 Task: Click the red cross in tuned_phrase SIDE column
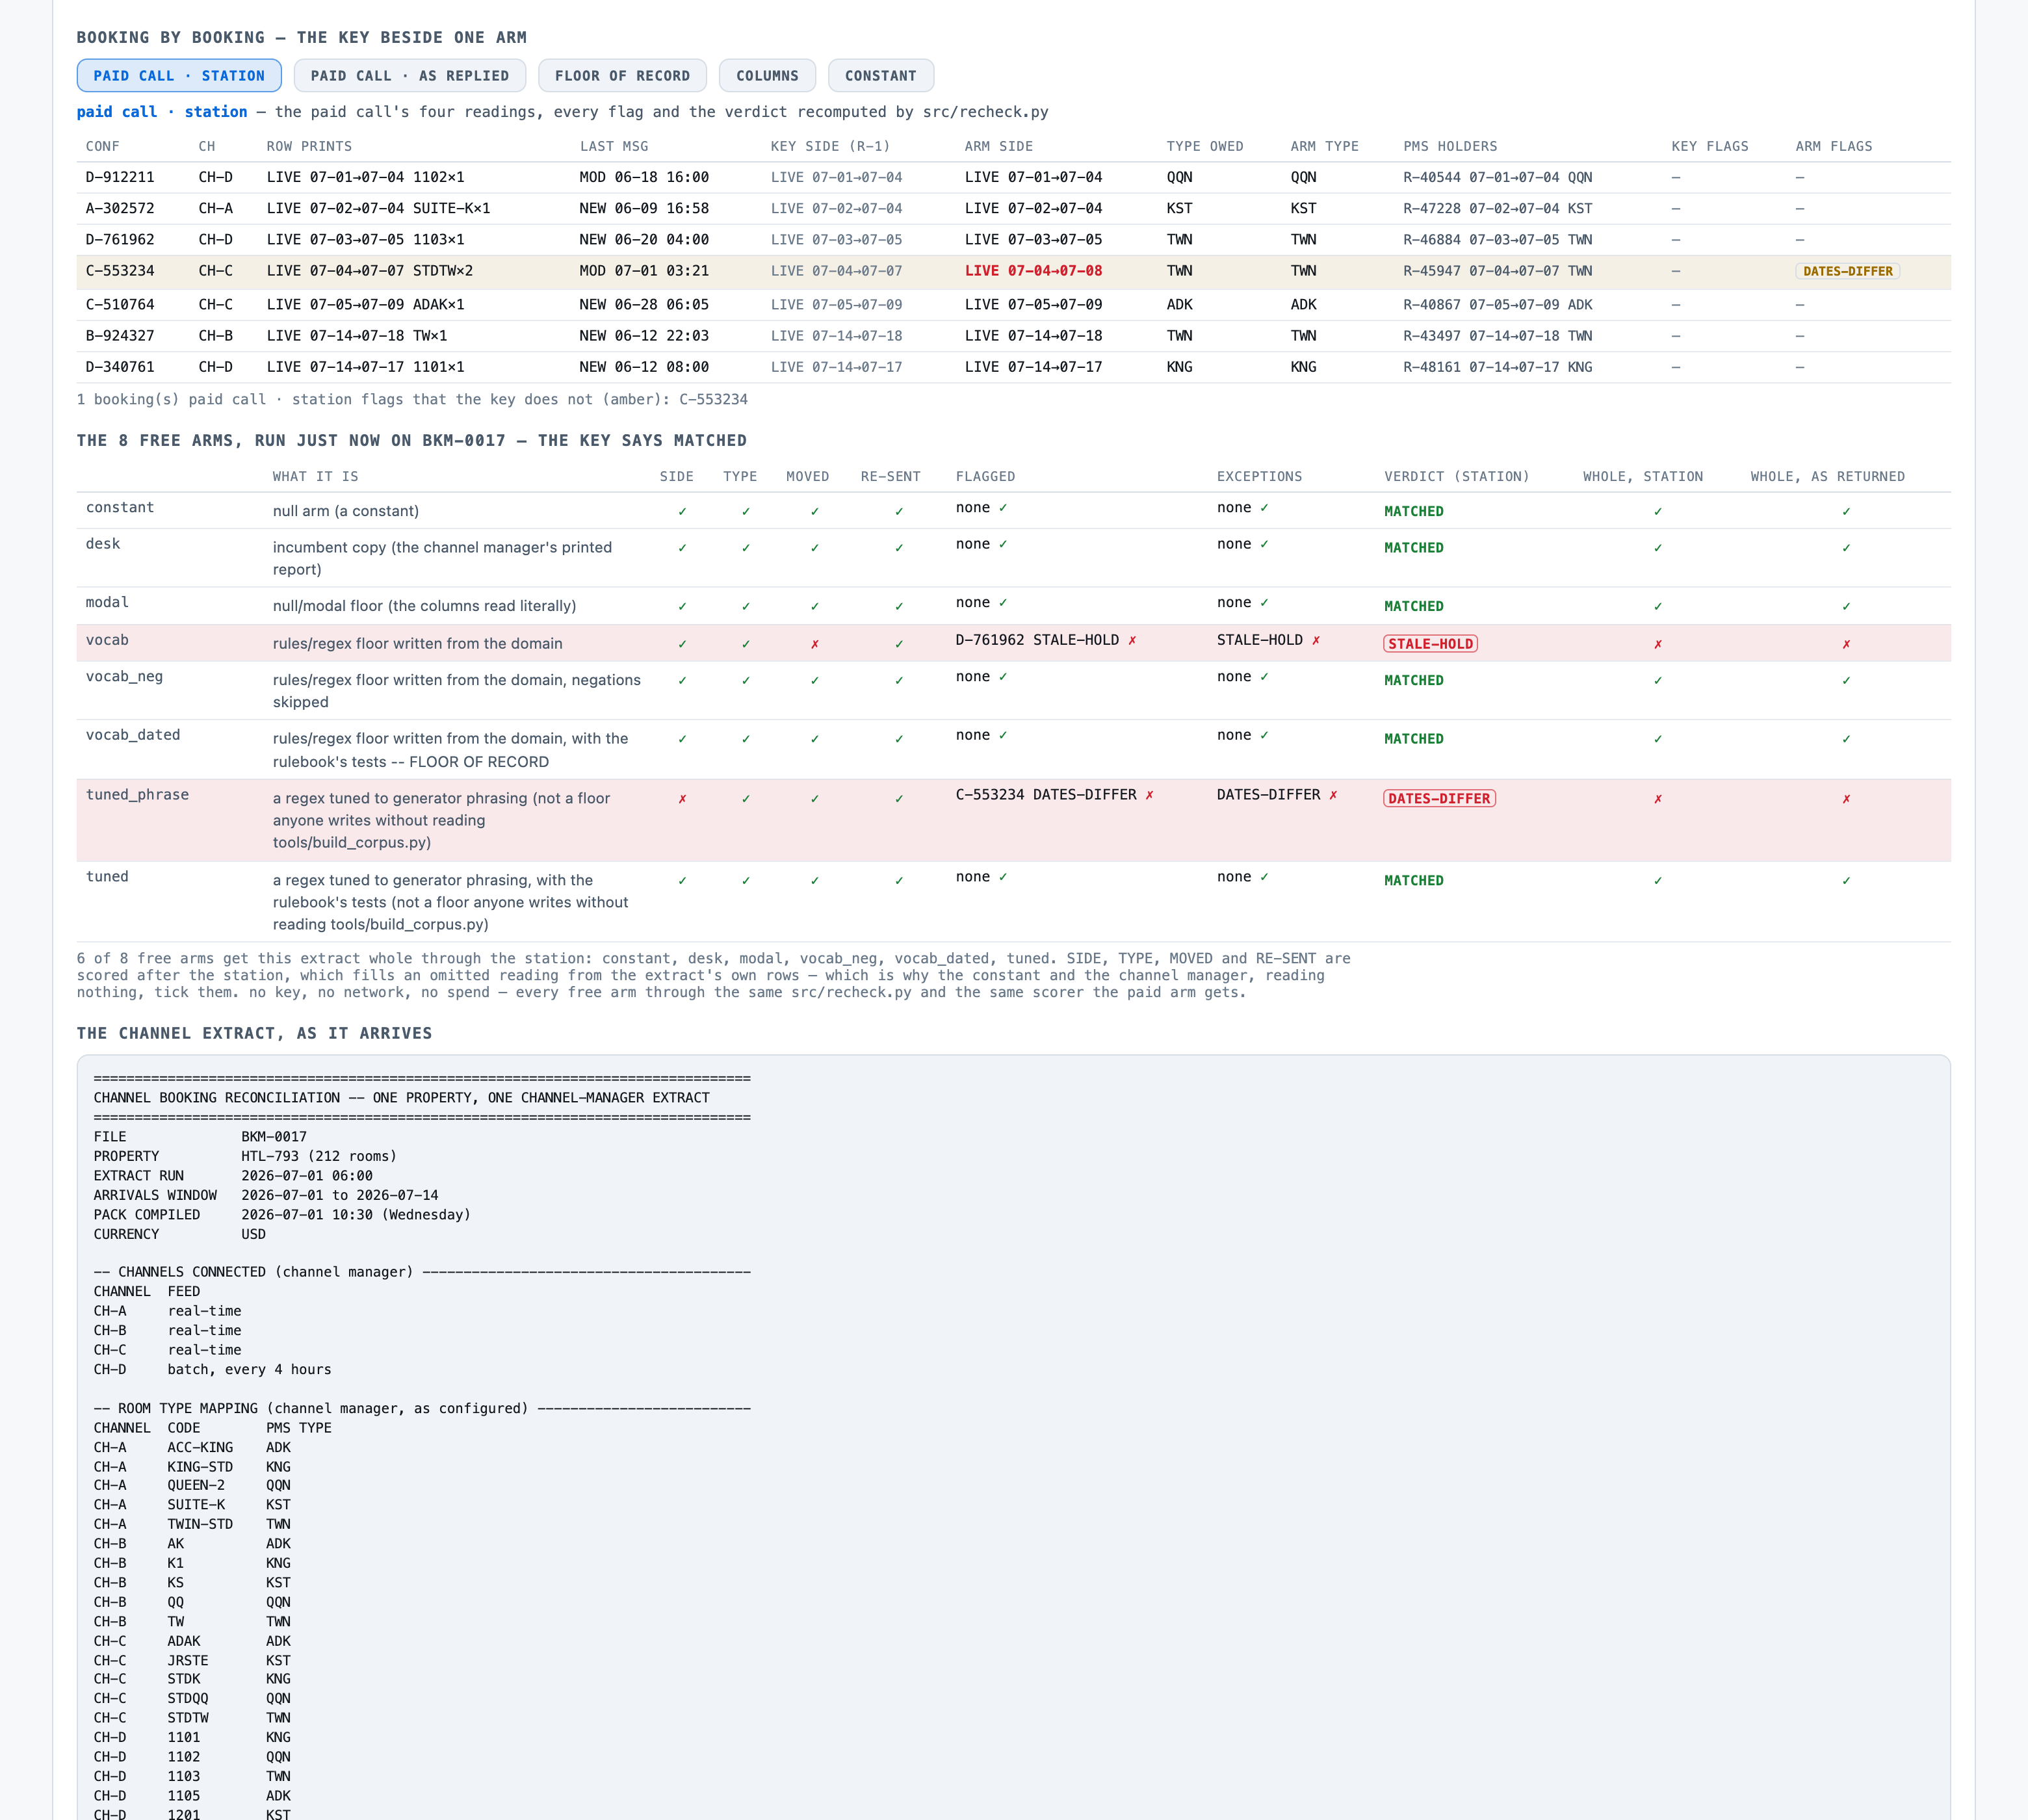pos(682,798)
